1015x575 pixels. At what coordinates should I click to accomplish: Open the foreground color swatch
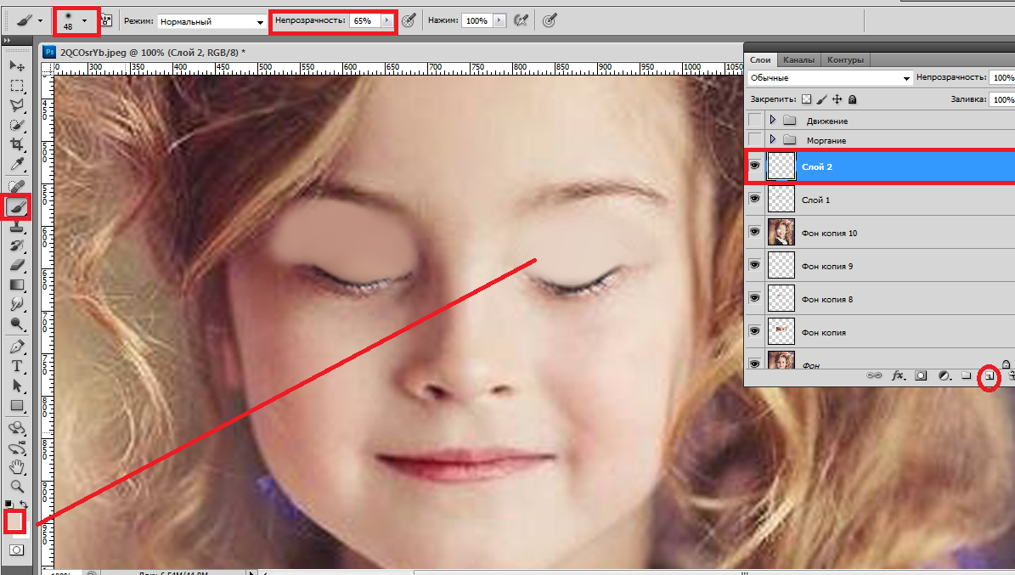click(14, 521)
